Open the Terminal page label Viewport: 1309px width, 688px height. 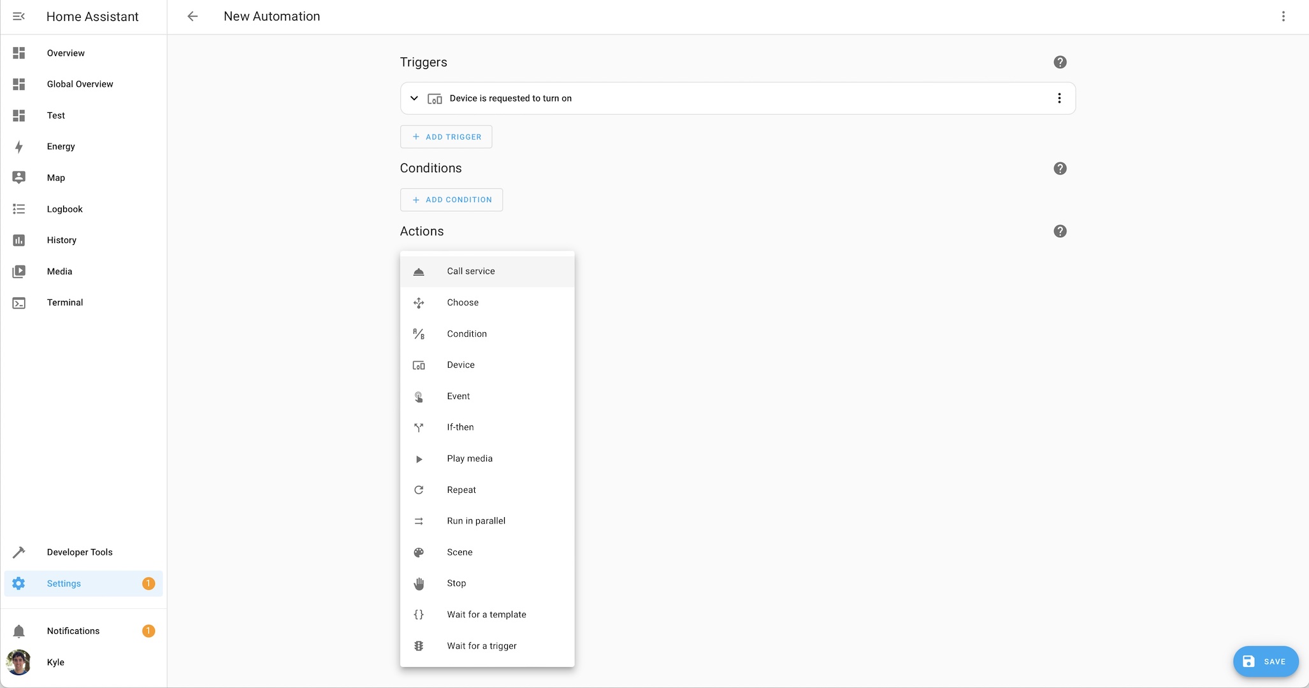click(x=65, y=303)
